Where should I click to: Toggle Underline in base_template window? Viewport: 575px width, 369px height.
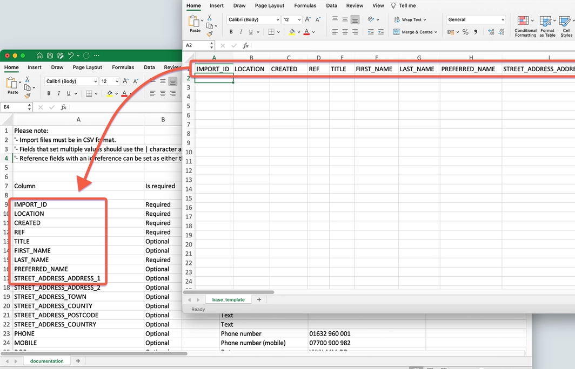(x=251, y=32)
